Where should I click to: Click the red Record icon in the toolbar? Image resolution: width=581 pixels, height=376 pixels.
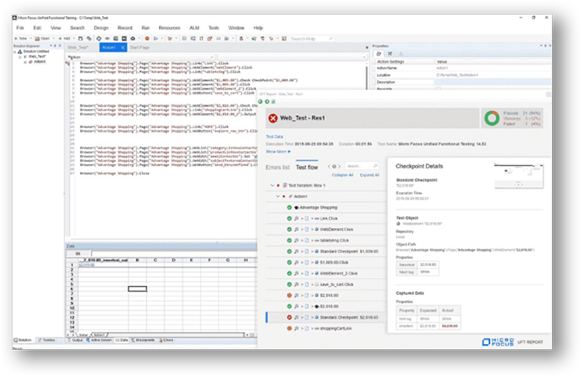click(147, 38)
